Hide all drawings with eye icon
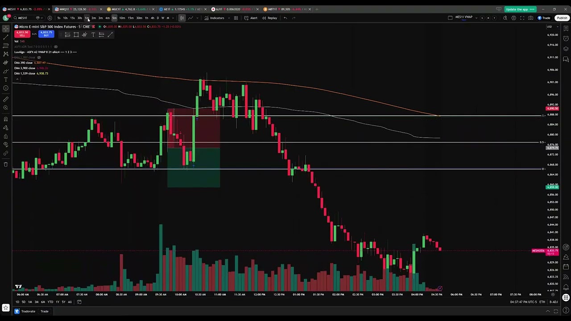This screenshot has width=571, height=321. (x=6, y=144)
